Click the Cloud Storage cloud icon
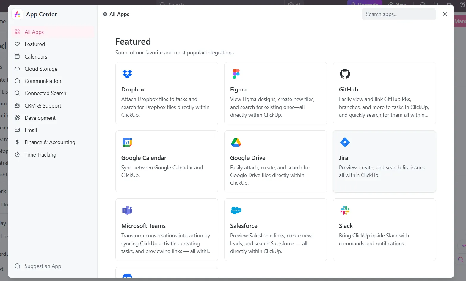The width and height of the screenshot is (466, 281). [17, 69]
